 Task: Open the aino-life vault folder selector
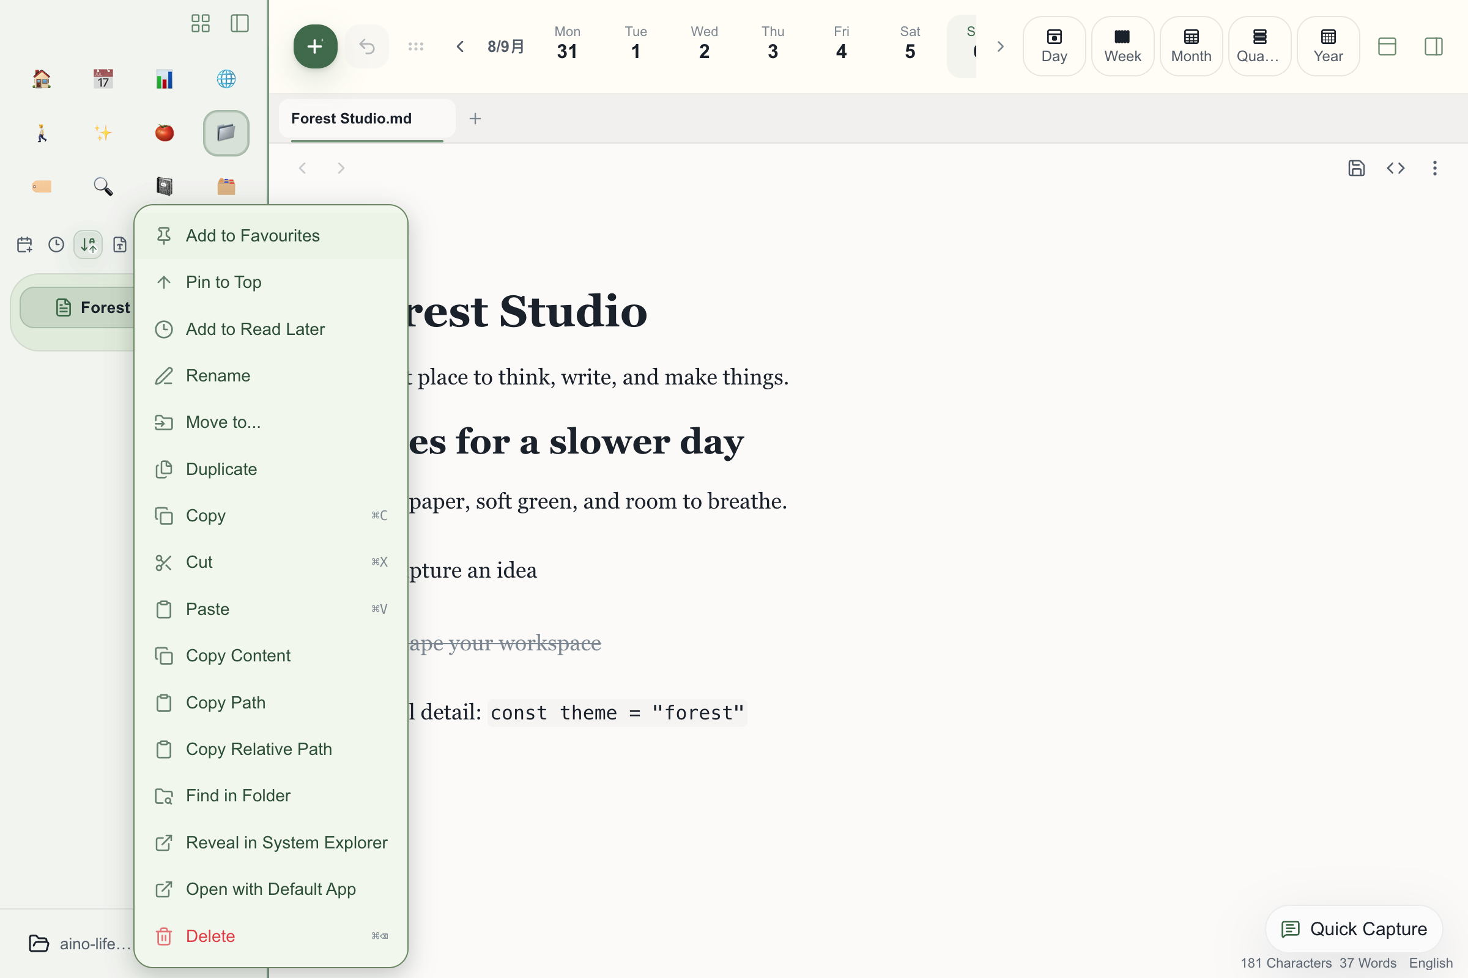click(x=80, y=944)
